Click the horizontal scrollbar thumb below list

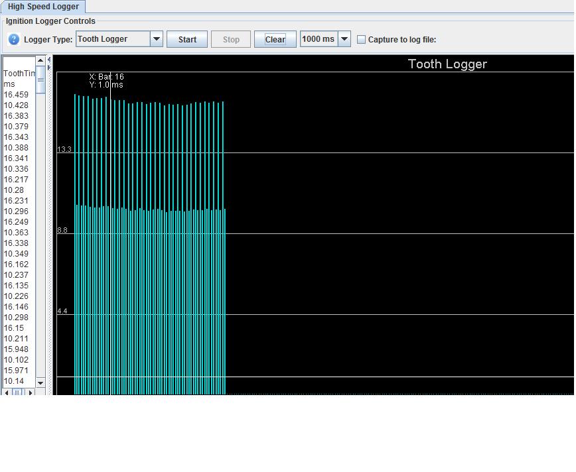(x=19, y=392)
